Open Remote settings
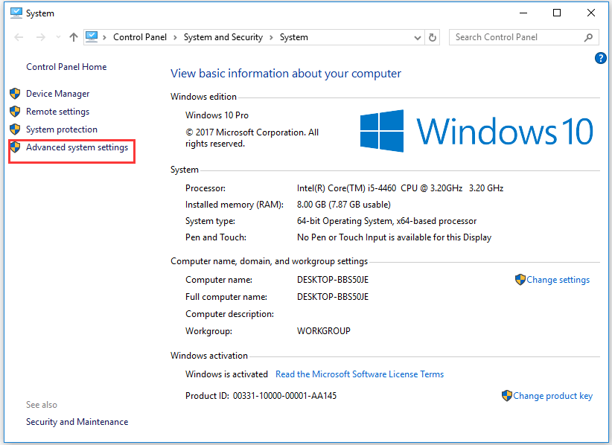 tap(58, 112)
